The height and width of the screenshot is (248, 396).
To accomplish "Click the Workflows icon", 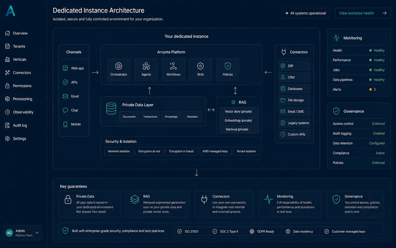I will tap(173, 66).
